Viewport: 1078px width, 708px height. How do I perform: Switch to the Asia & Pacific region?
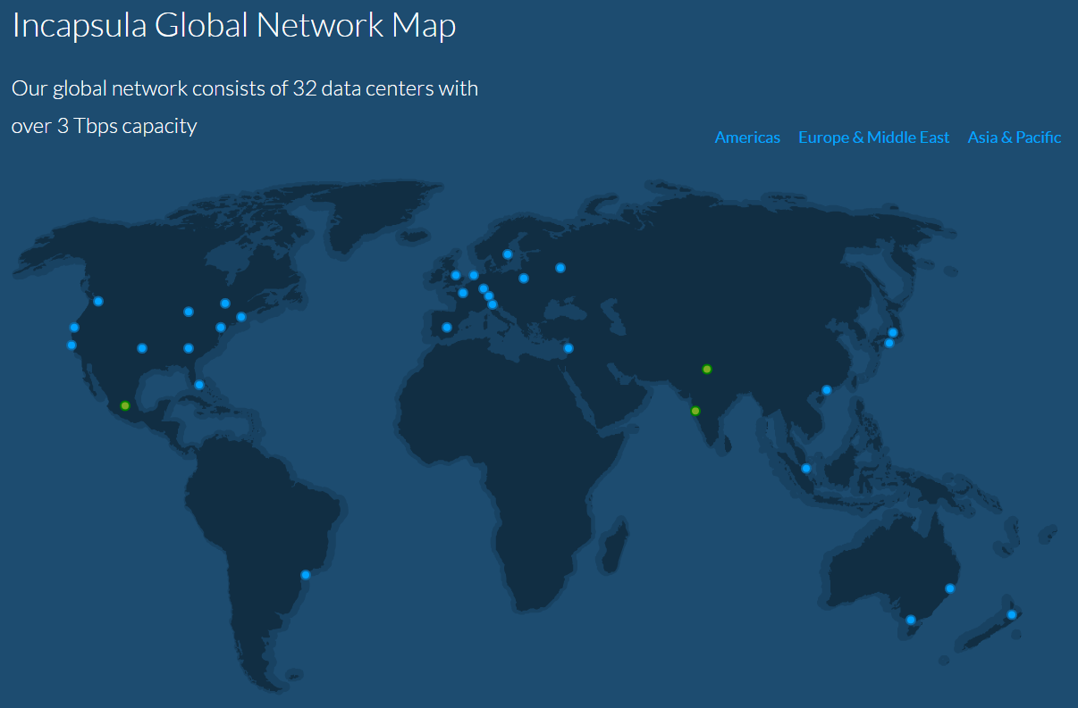pos(1015,137)
